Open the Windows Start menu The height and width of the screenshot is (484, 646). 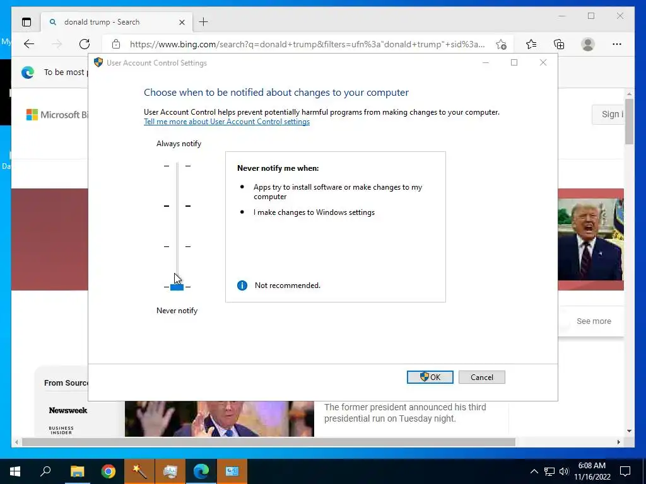[15, 471]
